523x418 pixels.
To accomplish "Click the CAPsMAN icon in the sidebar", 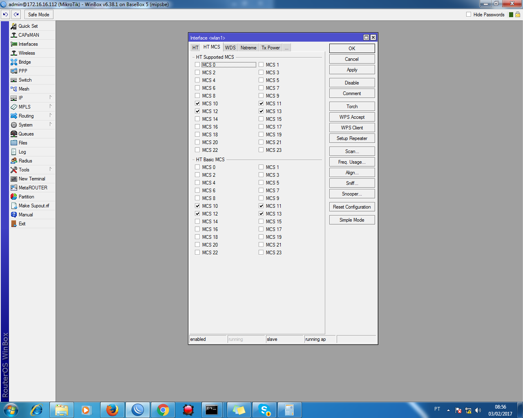I will pos(14,35).
